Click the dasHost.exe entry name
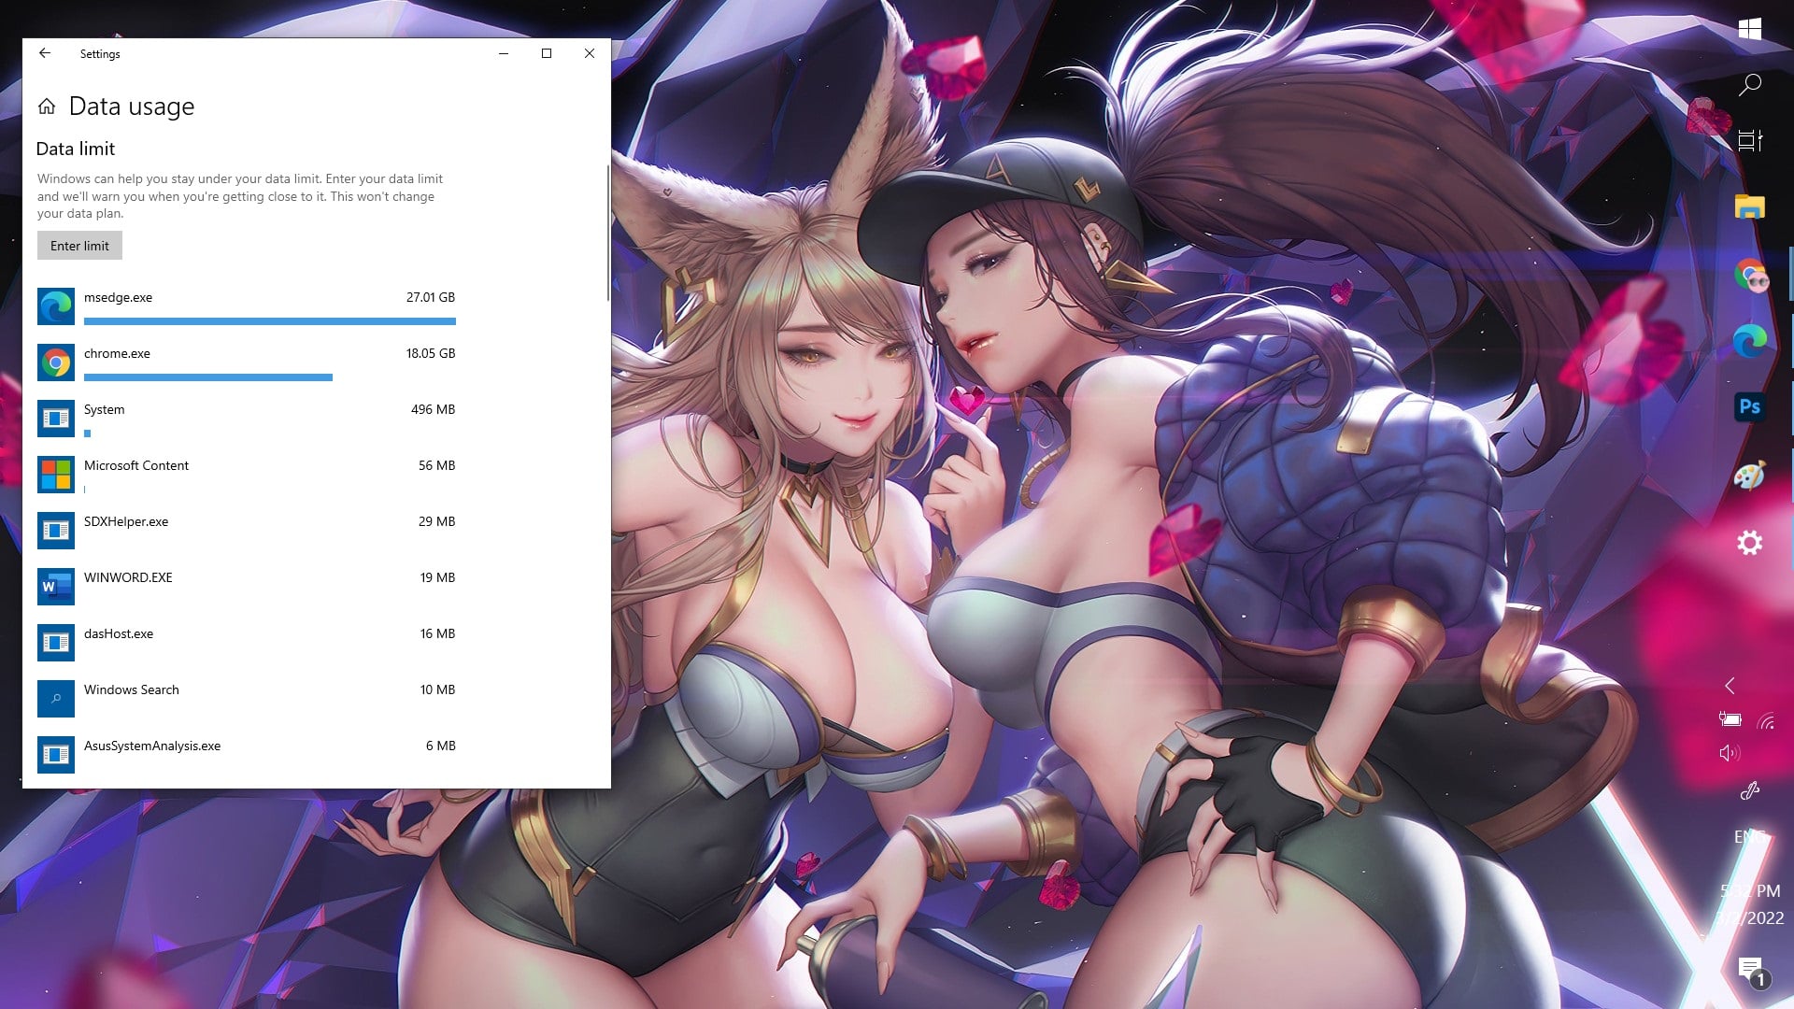The image size is (1794, 1009). click(x=119, y=633)
